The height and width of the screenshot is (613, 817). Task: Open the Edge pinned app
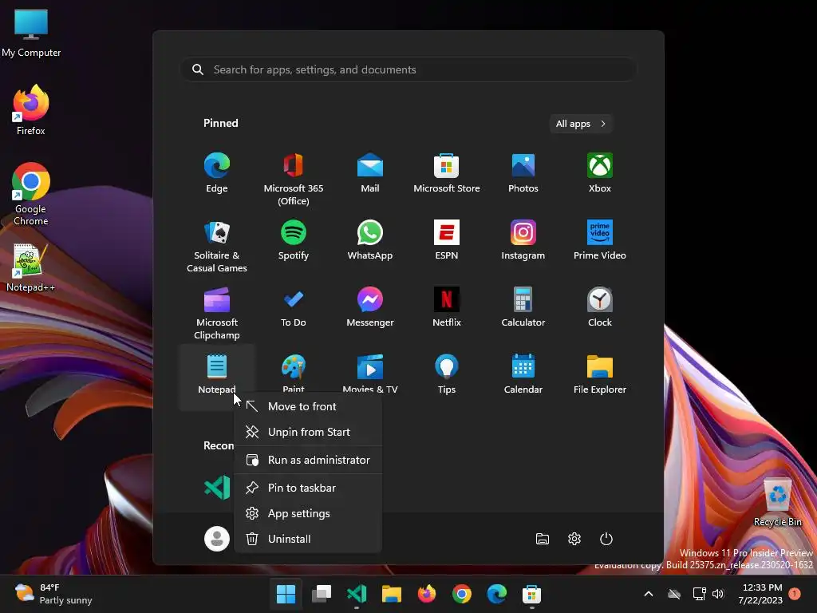coord(217,173)
